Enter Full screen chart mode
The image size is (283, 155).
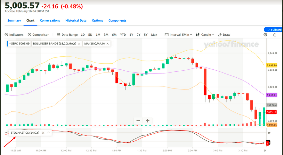tap(273, 30)
